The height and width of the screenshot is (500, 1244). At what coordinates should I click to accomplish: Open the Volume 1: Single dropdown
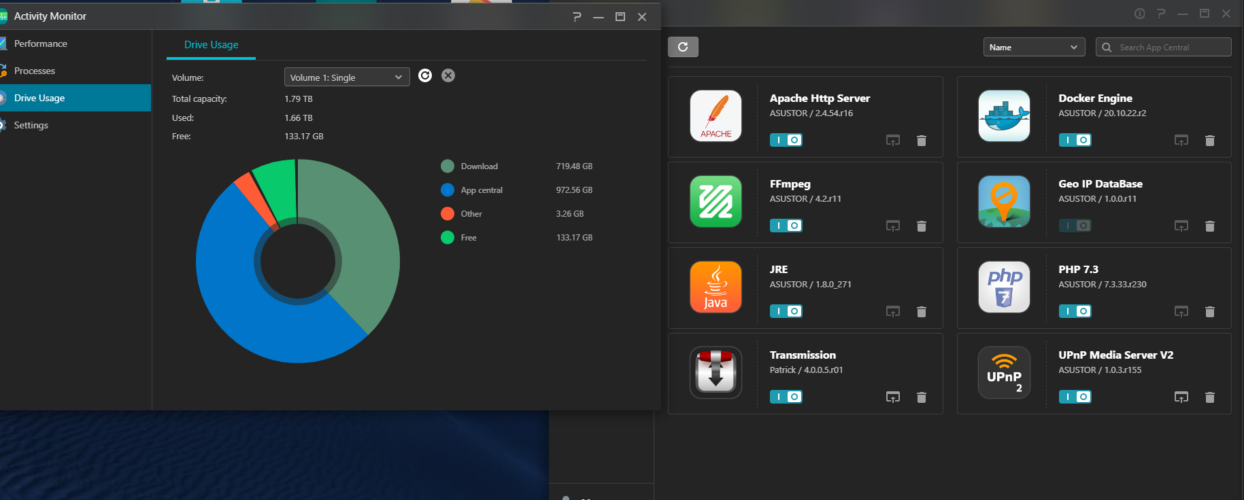coord(347,77)
